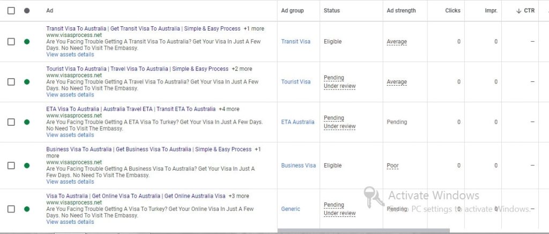Image resolution: width=549 pixels, height=234 pixels.
Task: Click the green status dot for Generic ad
Action: (x=27, y=209)
